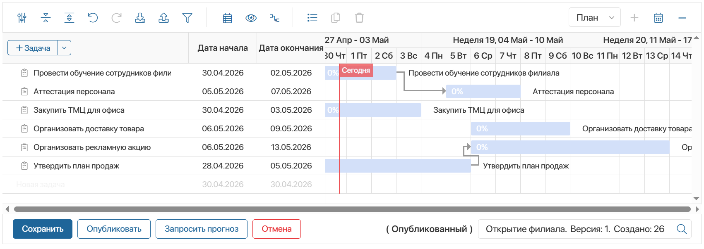The image size is (704, 249).
Task: Click the Организовать рекламную акцию Gantt bar
Action: (x=570, y=147)
